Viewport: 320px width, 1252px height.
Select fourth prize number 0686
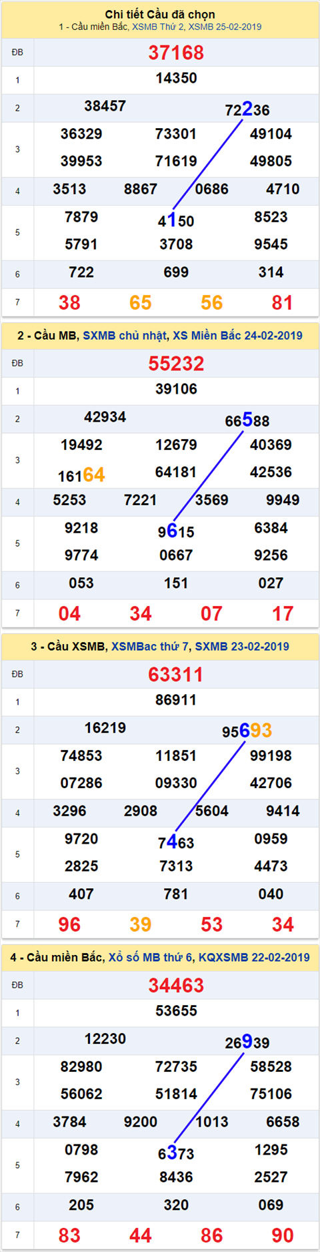pyautogui.click(x=212, y=190)
